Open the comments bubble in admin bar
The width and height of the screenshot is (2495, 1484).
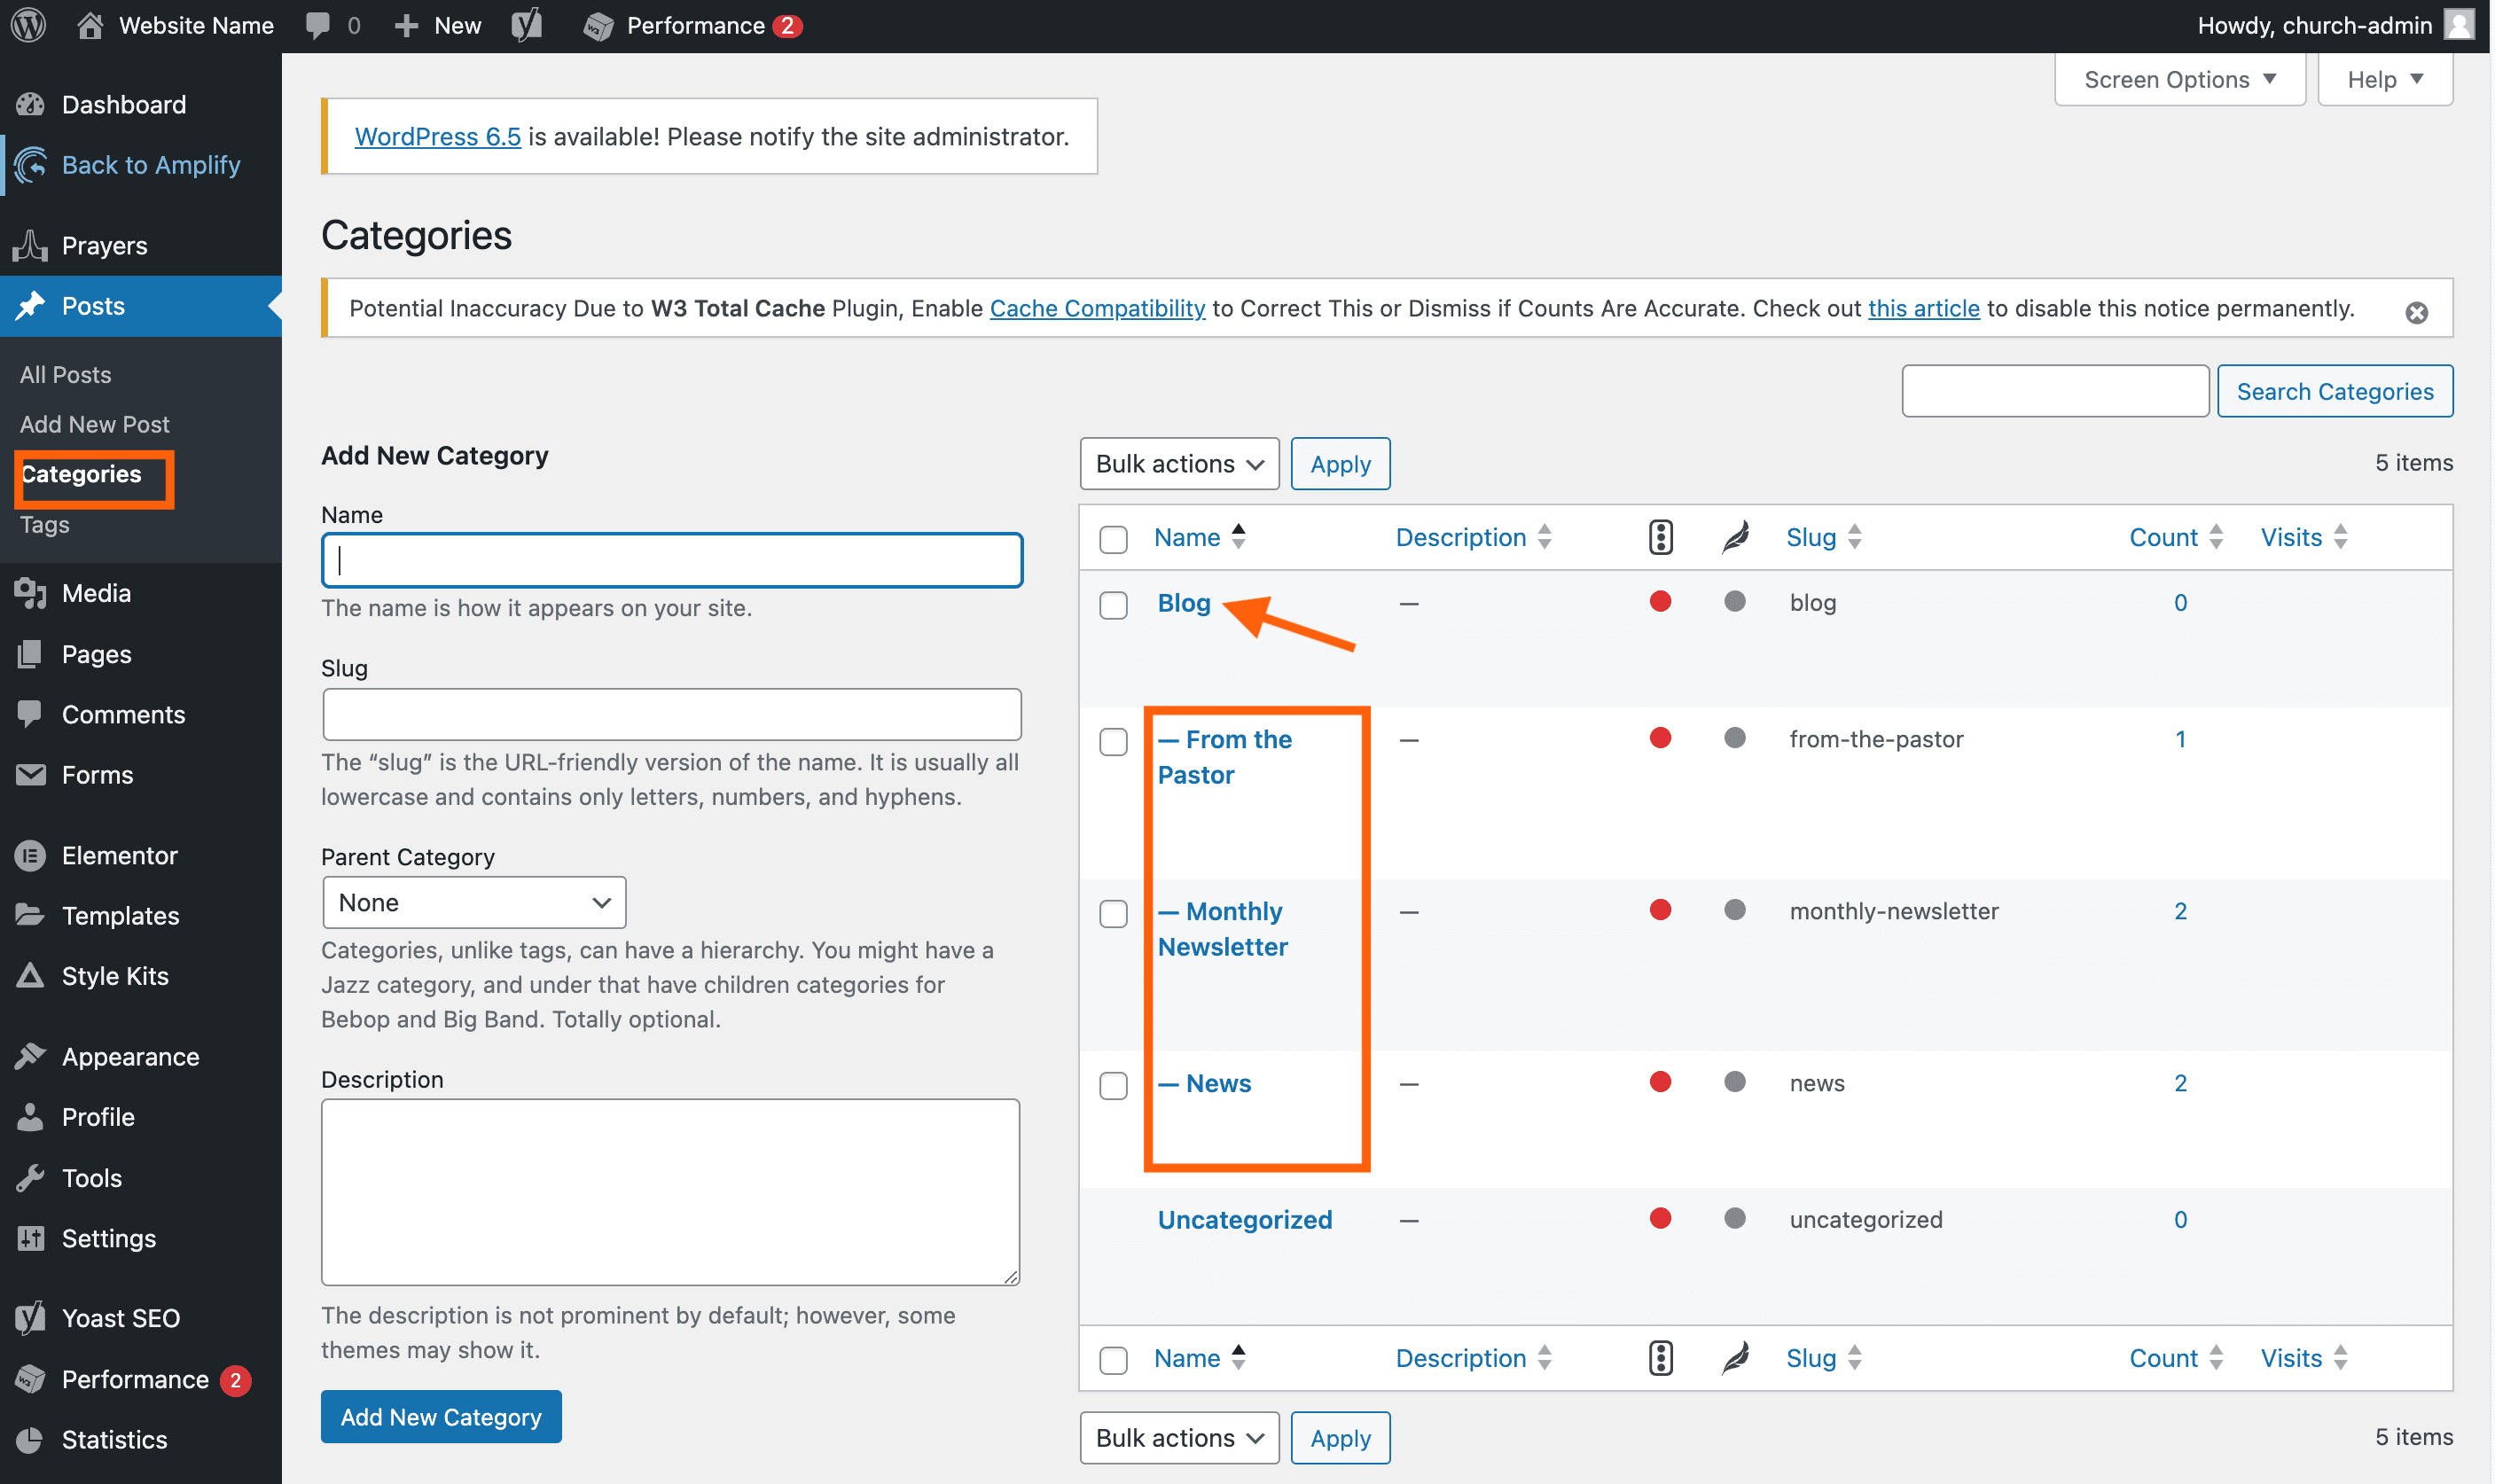319,25
